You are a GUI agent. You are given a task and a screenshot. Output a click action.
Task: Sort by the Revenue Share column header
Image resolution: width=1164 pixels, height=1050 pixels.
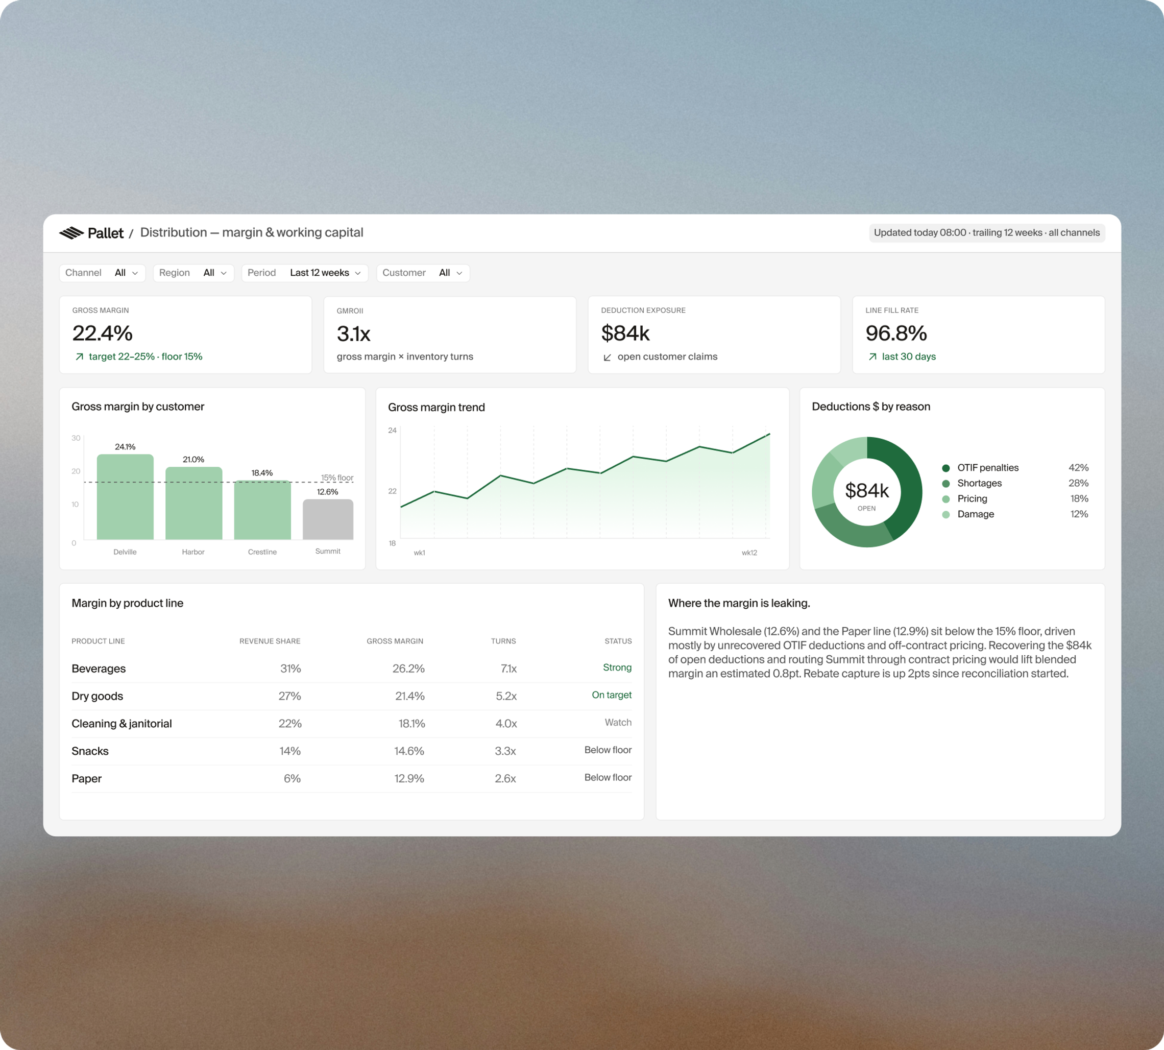[270, 641]
